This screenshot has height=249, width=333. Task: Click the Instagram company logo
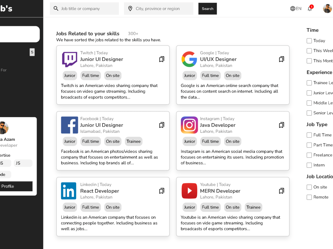pyautogui.click(x=189, y=125)
